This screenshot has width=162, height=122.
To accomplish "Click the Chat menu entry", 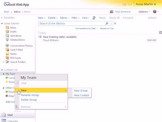I will pos(24,83).
